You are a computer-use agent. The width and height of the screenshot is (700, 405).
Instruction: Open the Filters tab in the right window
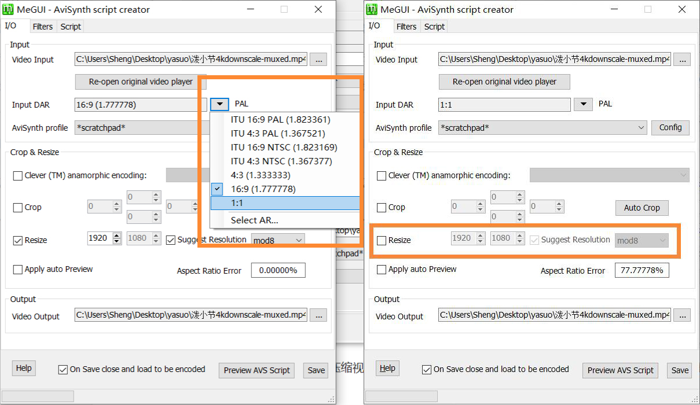tap(406, 27)
